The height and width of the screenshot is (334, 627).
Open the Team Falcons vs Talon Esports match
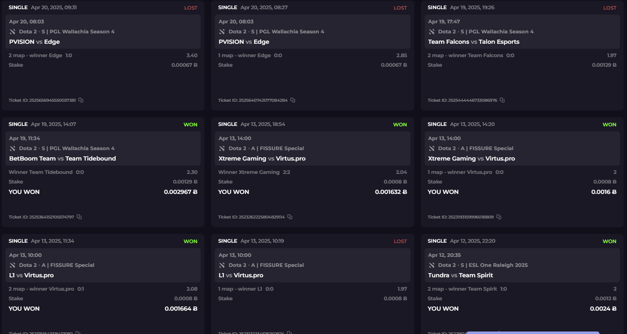pyautogui.click(x=473, y=42)
